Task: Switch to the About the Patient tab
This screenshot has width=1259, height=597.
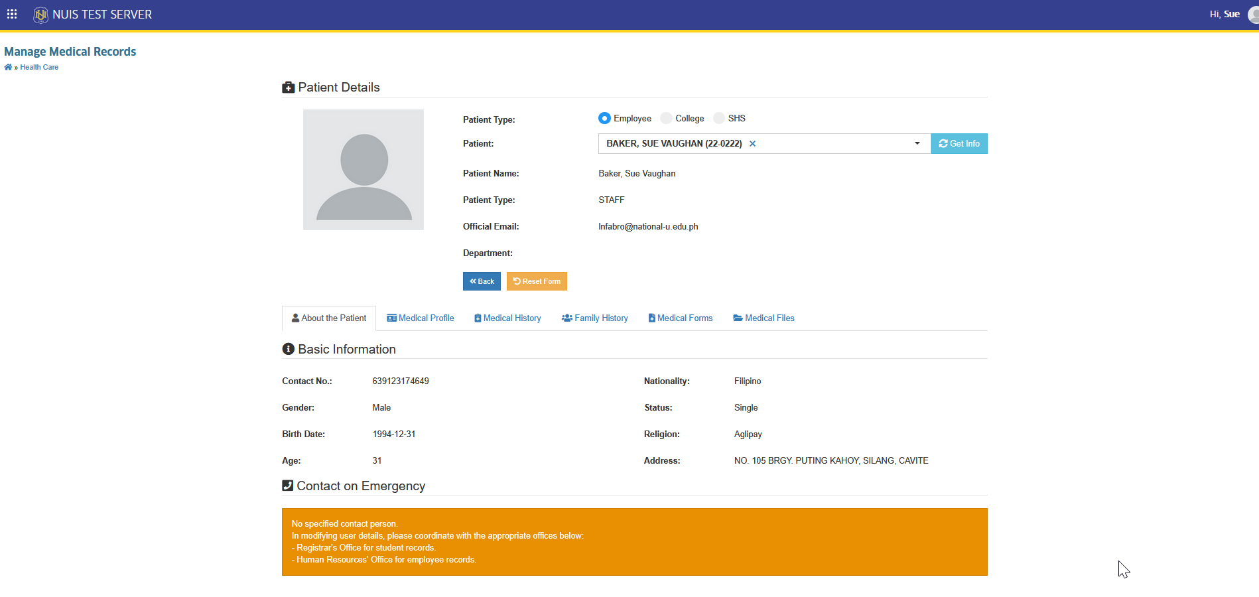Action: click(x=329, y=318)
